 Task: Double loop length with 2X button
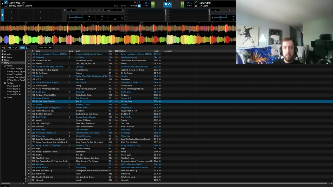coord(118,10)
